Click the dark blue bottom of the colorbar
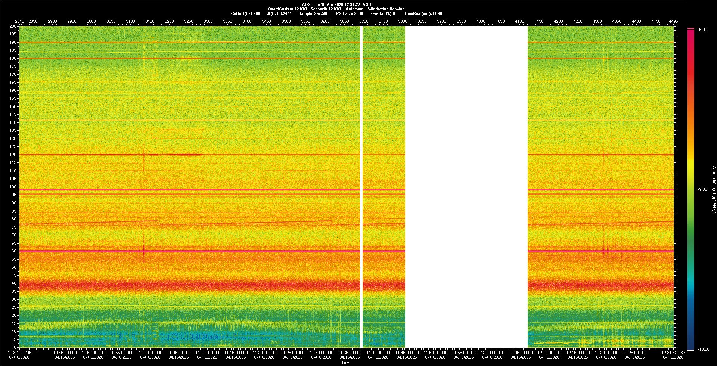 (x=690, y=345)
